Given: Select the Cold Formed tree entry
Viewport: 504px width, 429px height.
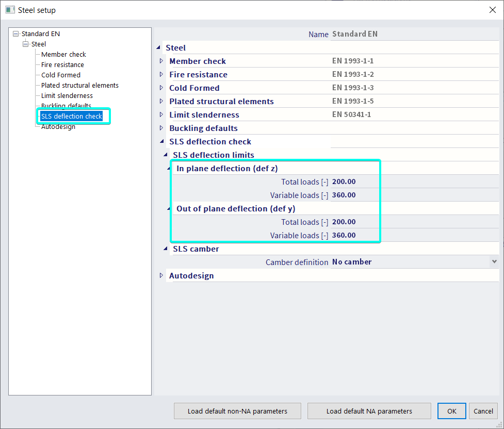Looking at the screenshot, I should coord(60,75).
